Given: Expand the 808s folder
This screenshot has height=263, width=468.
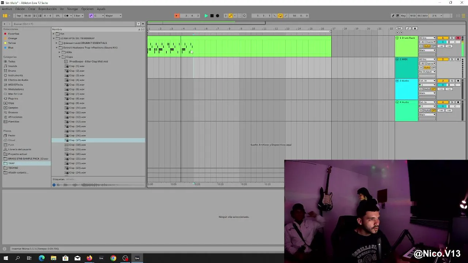Looking at the screenshot, I should (60, 52).
